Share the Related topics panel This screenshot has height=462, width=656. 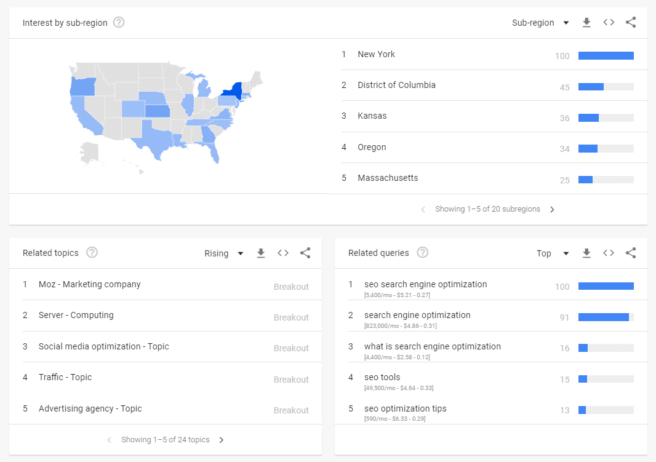(306, 253)
